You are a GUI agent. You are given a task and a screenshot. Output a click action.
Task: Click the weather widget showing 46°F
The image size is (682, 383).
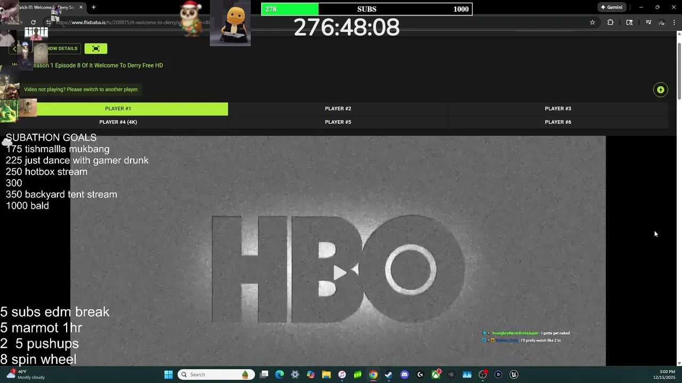pos(26,374)
